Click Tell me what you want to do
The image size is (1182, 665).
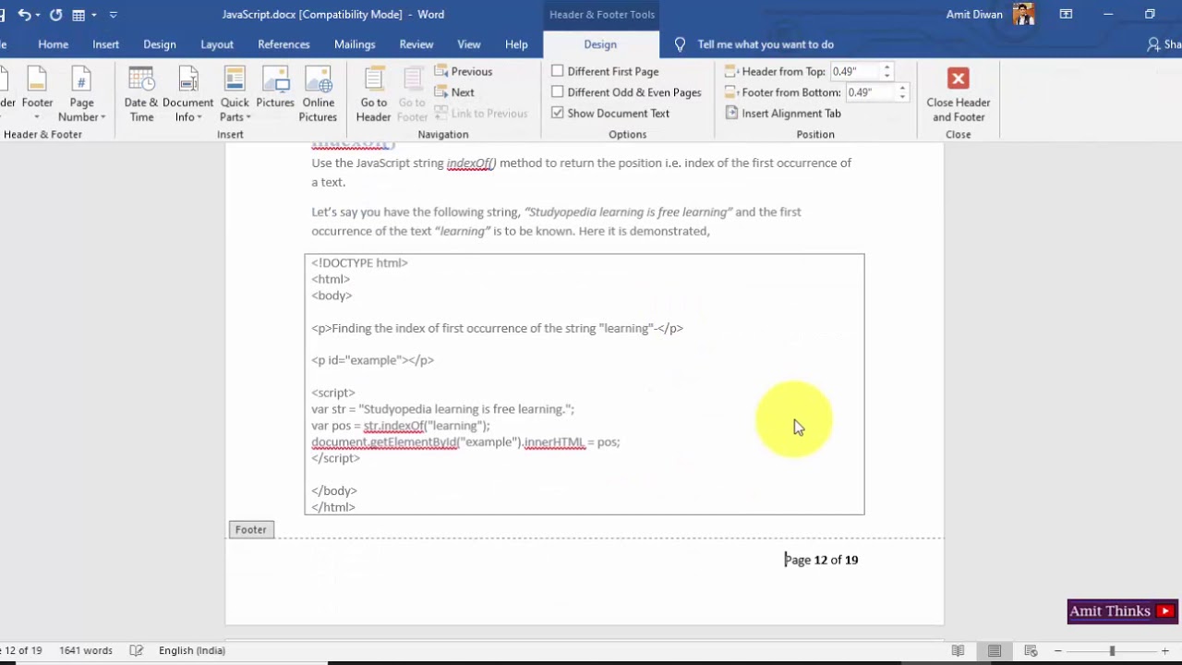pos(766,44)
